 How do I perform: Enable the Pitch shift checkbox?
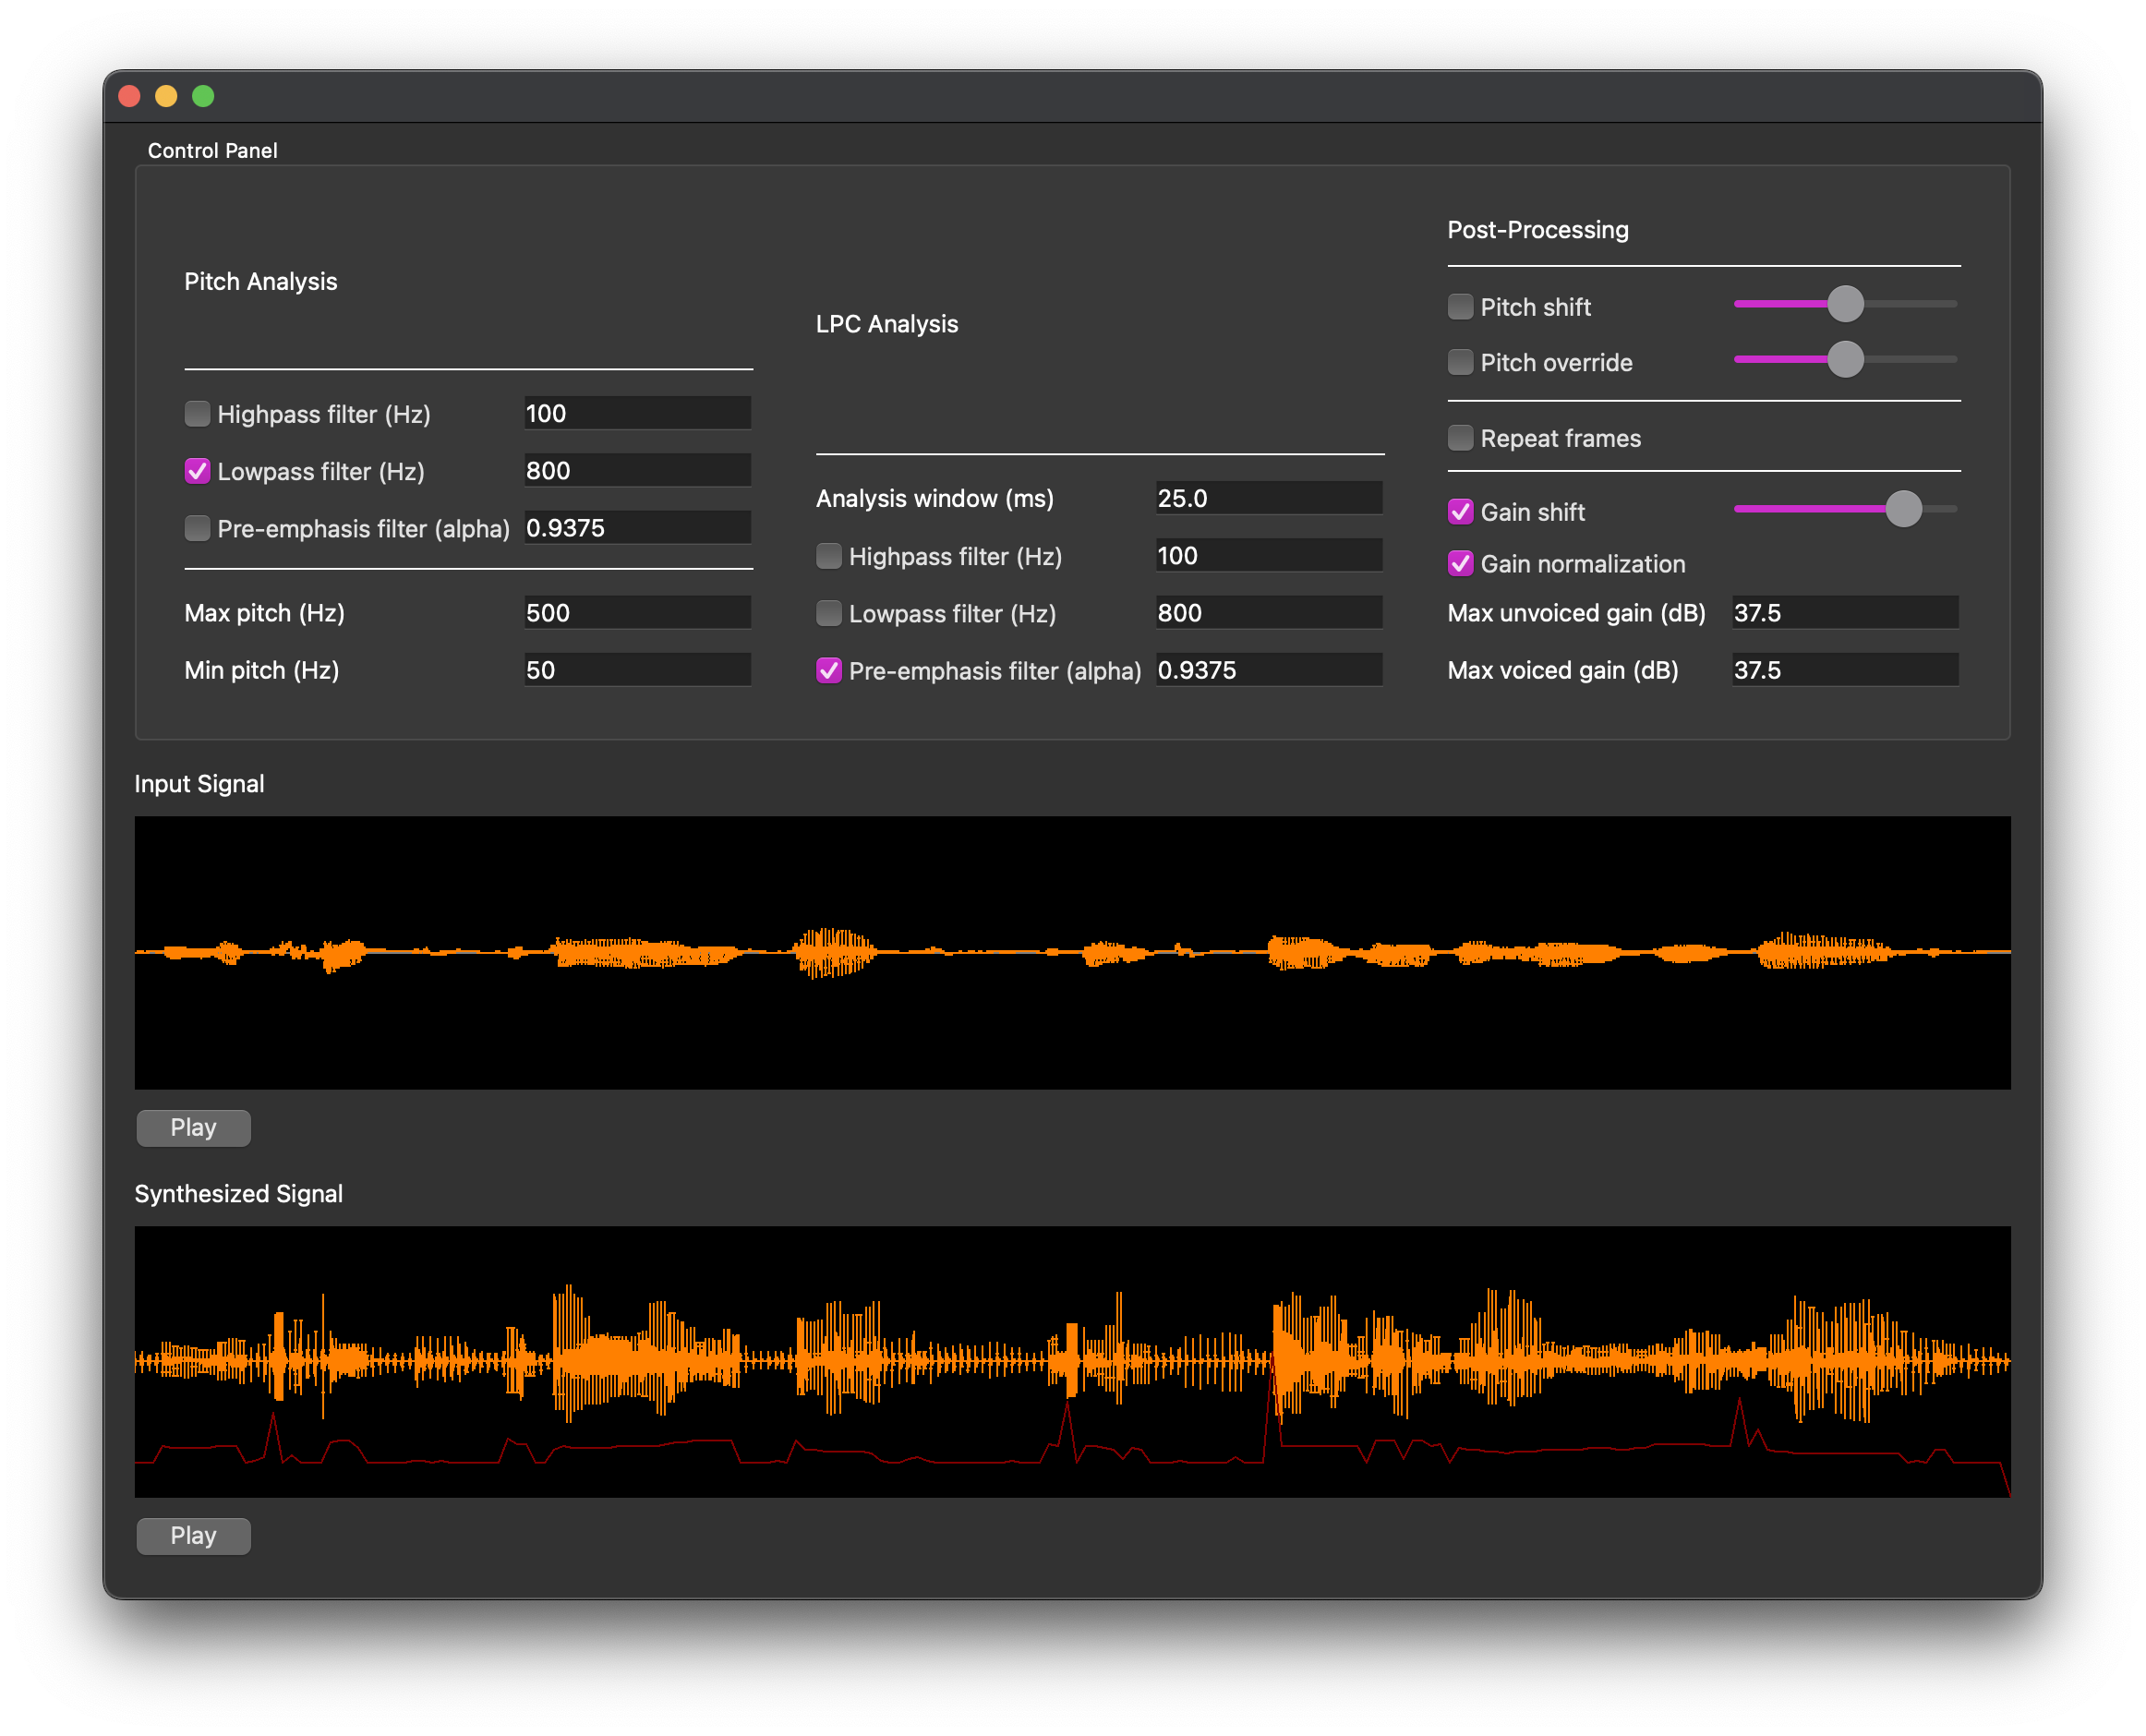[1461, 307]
